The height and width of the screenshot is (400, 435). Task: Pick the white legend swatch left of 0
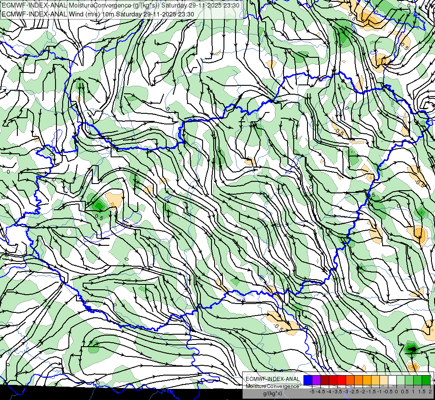392,380
